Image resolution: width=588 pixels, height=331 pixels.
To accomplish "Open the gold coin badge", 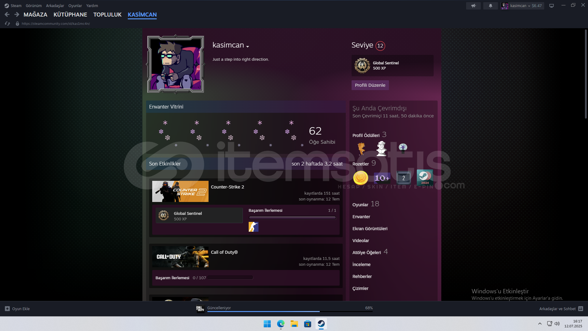I will click(361, 178).
